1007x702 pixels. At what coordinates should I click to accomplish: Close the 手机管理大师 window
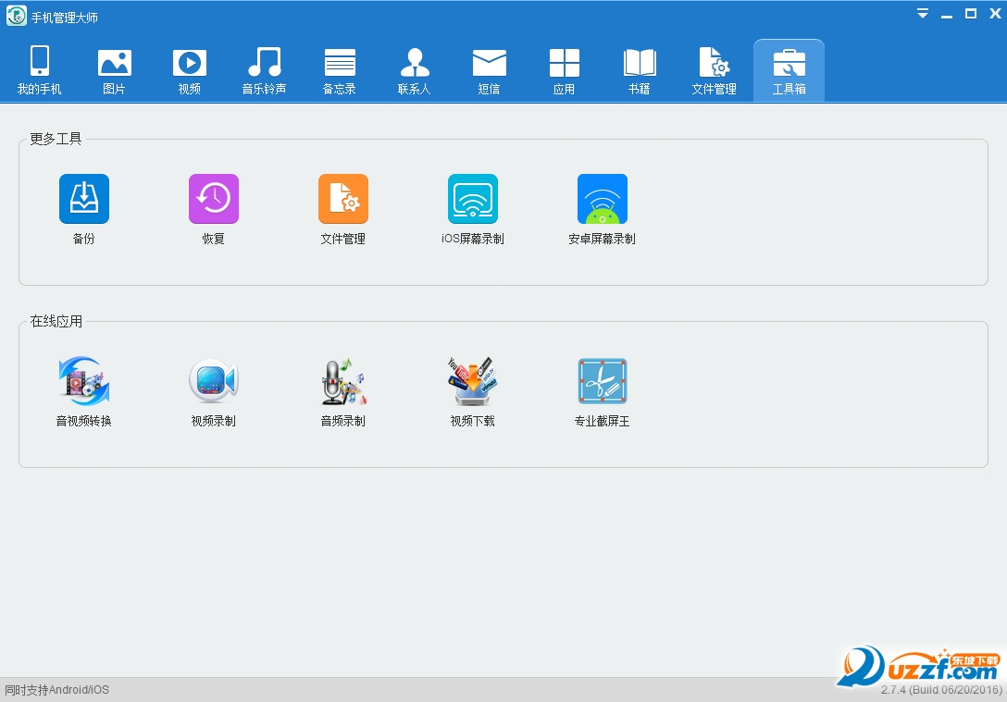pos(996,14)
